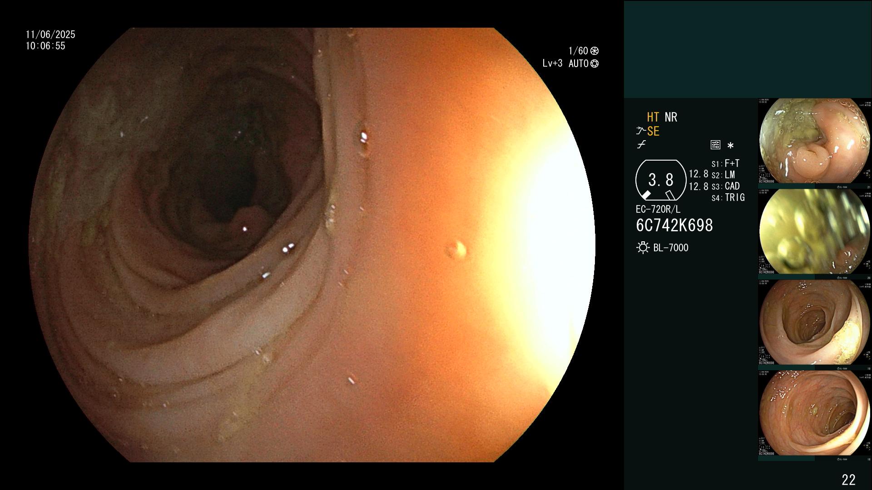
Task: Click the BL-7000 light source label
Action: click(671, 248)
